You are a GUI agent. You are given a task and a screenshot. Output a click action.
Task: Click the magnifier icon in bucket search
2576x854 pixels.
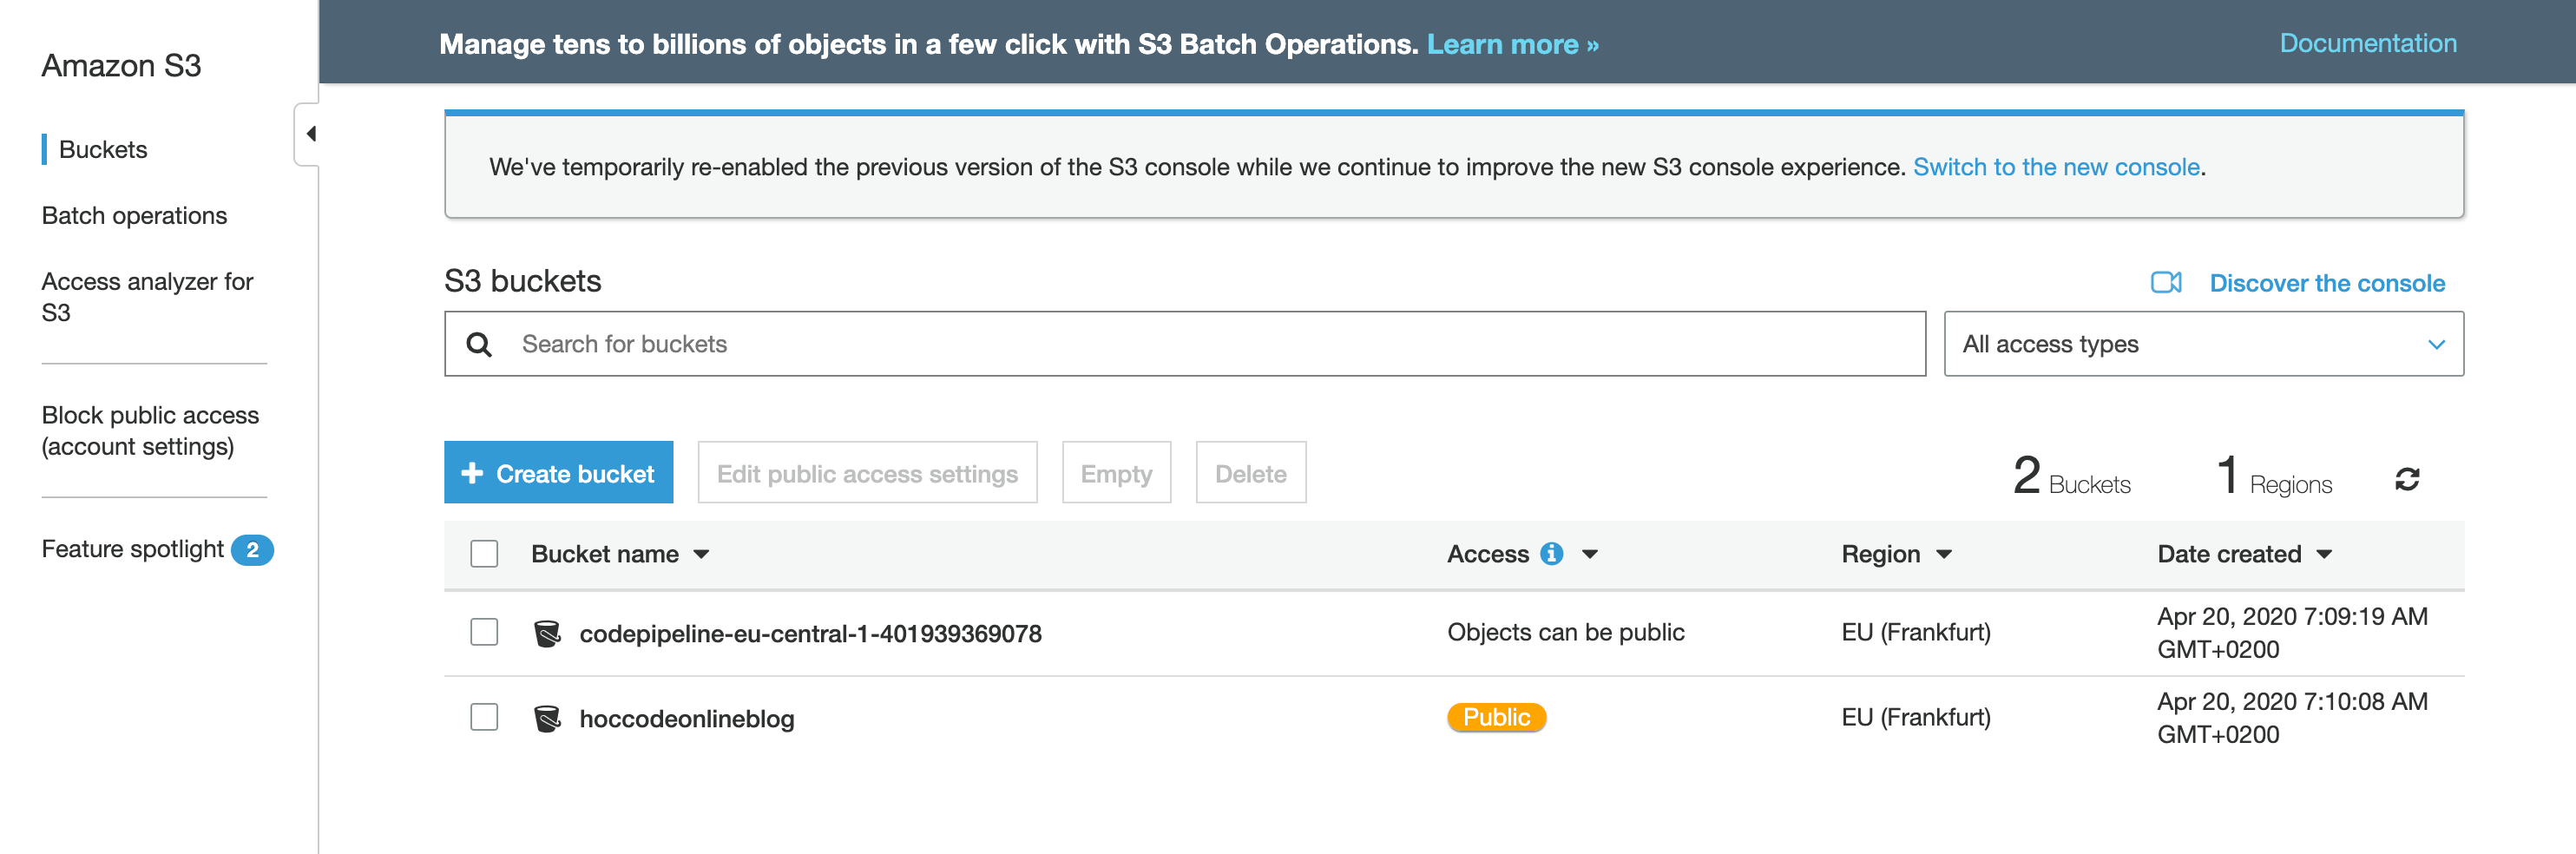480,344
